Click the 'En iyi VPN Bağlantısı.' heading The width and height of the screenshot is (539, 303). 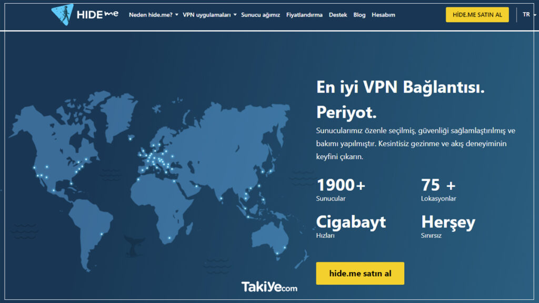(400, 87)
